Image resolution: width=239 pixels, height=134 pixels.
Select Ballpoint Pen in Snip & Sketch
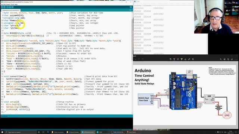point(174,59)
